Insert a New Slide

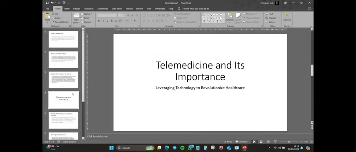point(76,18)
